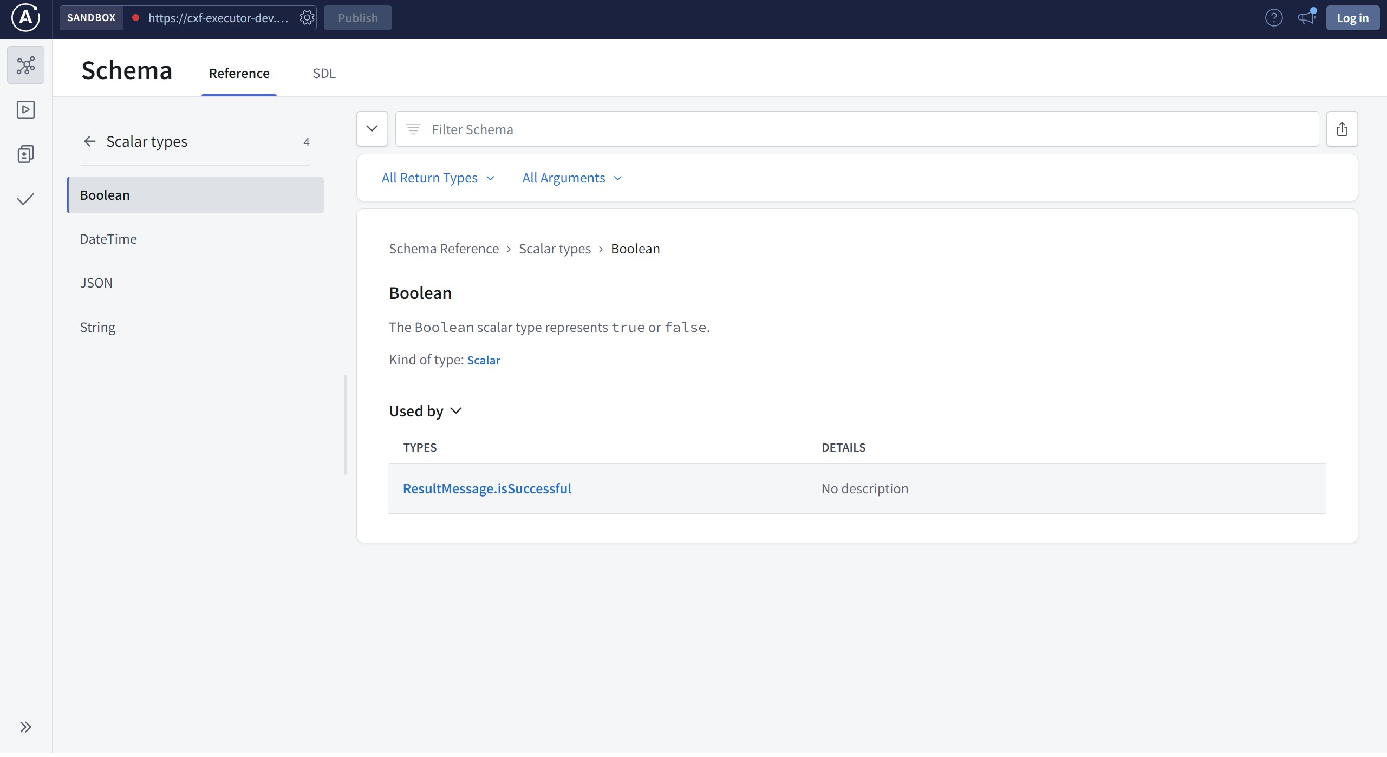
Task: Click the Boolean breadcrumb current item
Action: pos(635,249)
